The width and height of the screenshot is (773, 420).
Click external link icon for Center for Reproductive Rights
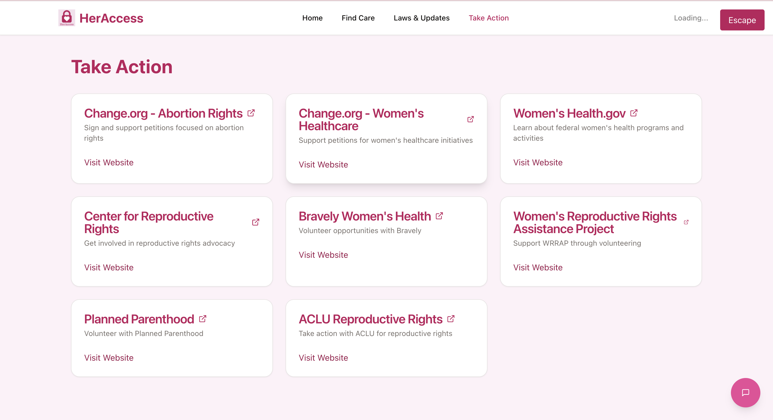[255, 222]
